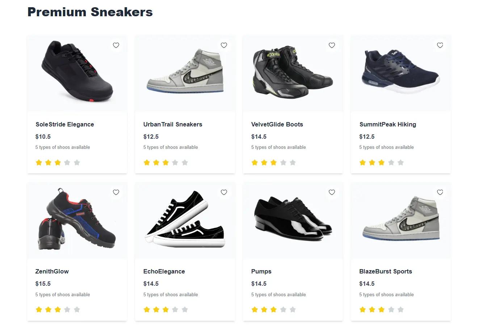The height and width of the screenshot is (328, 478).
Task: View the SummitPeak Hiking shoe image
Action: coord(401,72)
